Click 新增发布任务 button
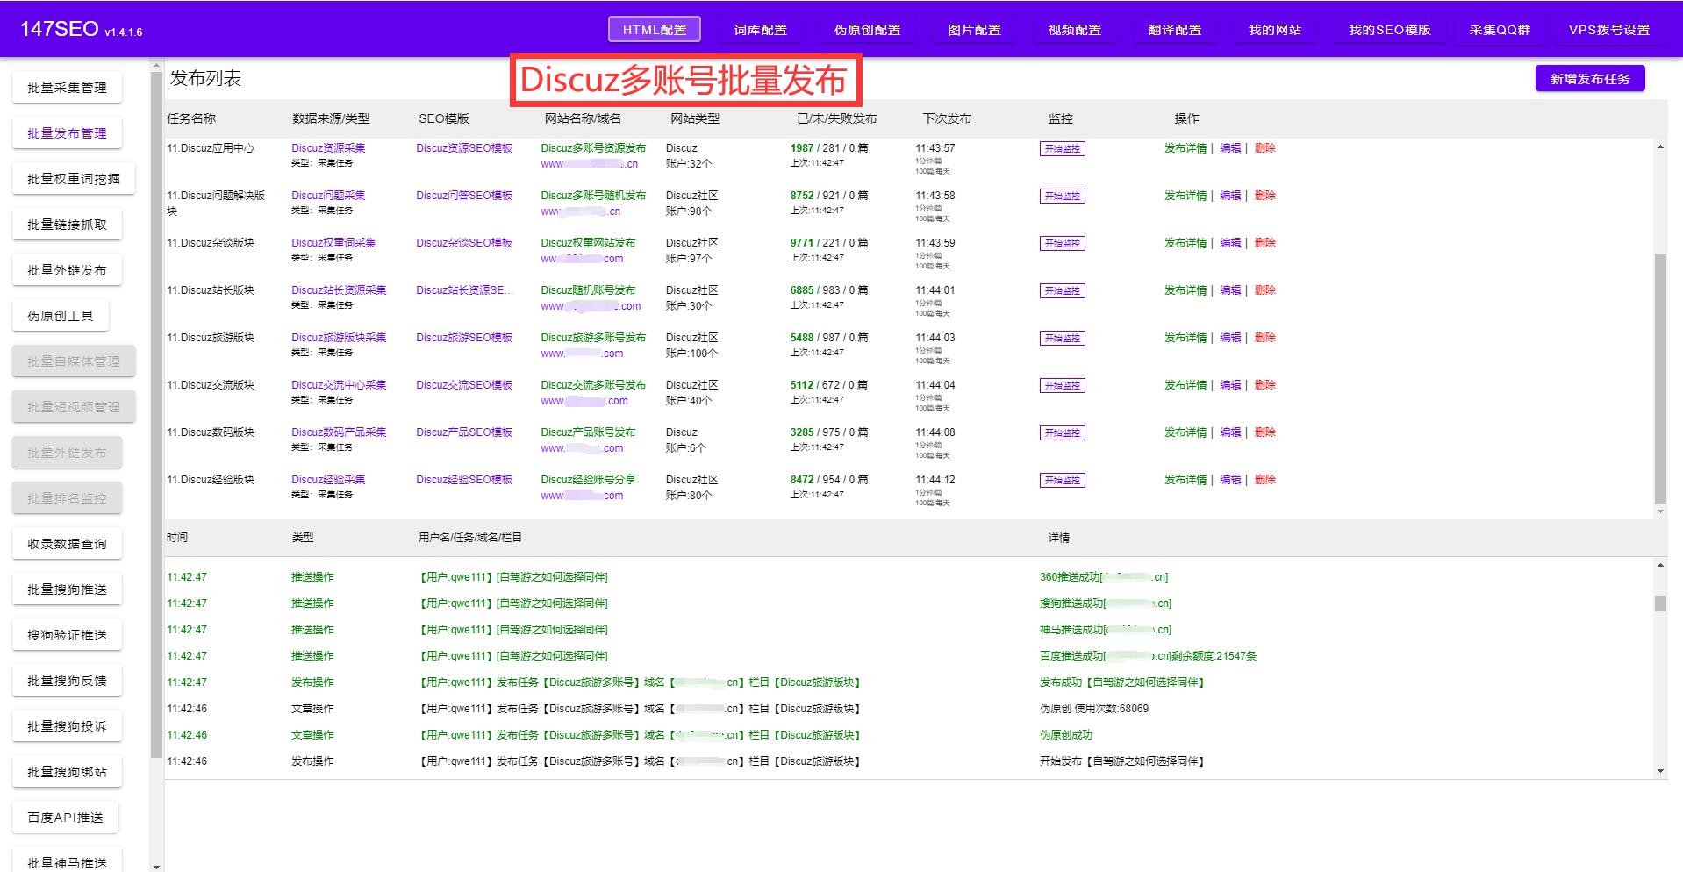This screenshot has height=872, width=1683. click(x=1589, y=79)
